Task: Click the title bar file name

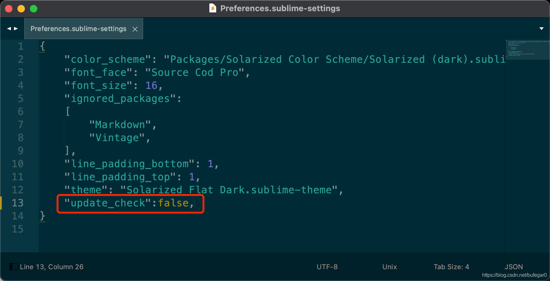Action: [280, 8]
